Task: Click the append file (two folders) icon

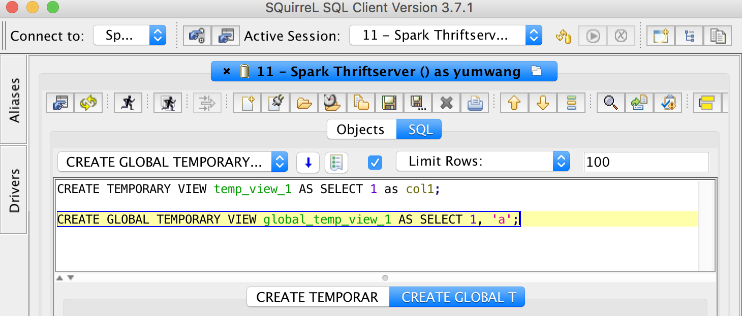Action: (x=361, y=103)
